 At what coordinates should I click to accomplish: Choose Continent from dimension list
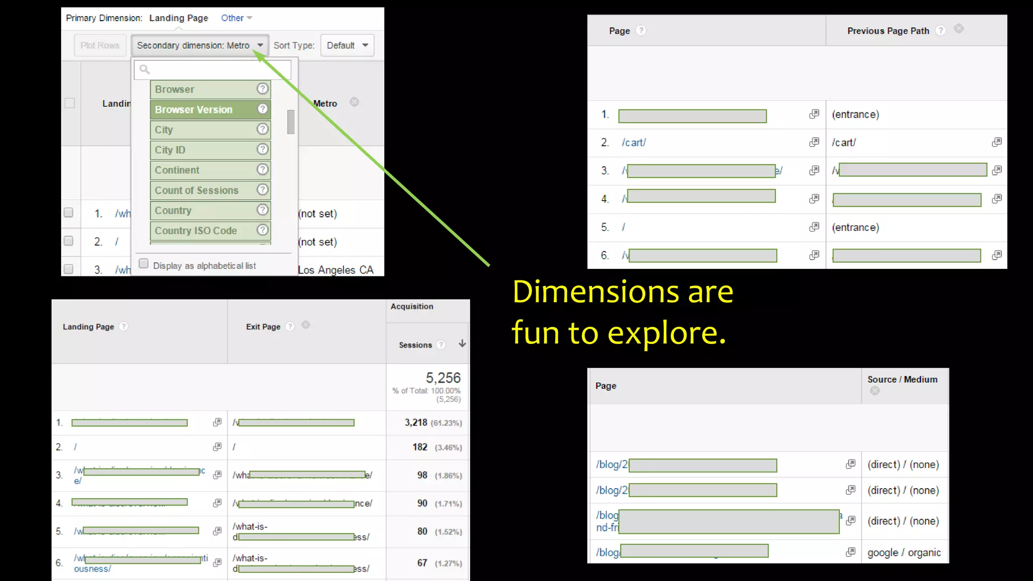click(210, 170)
